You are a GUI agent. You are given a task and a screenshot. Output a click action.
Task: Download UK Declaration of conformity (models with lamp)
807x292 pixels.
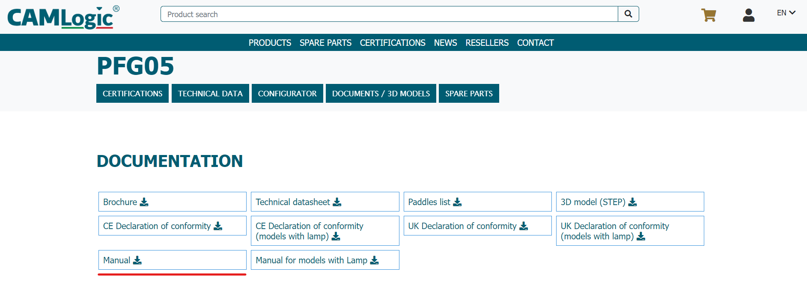[x=630, y=231]
